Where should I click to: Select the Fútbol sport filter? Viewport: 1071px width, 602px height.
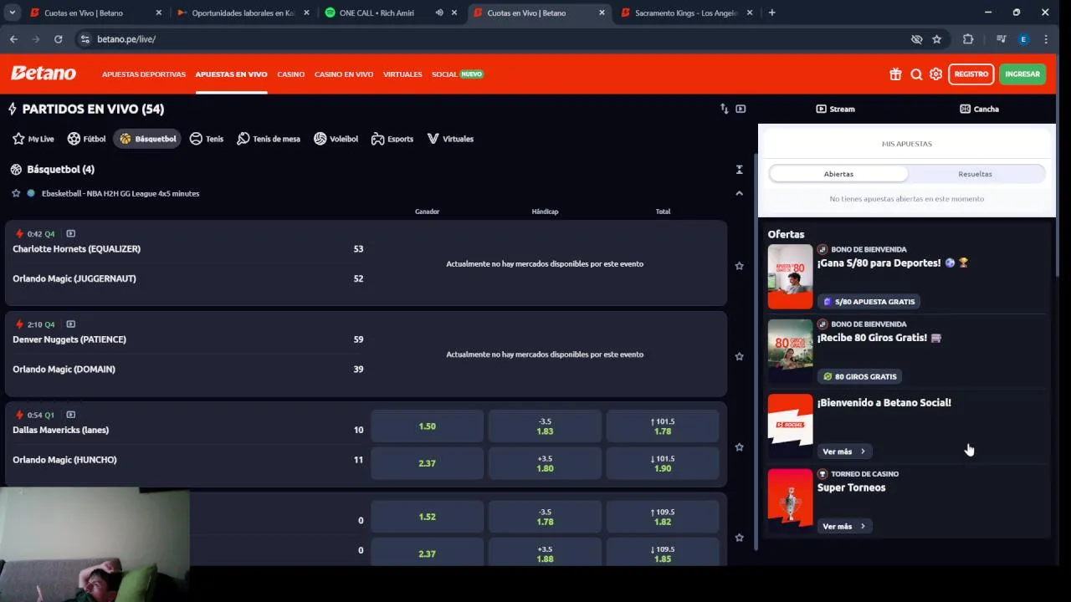click(x=87, y=139)
